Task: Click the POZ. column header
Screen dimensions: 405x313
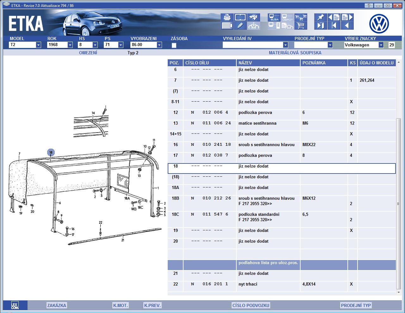Action: tap(175, 63)
